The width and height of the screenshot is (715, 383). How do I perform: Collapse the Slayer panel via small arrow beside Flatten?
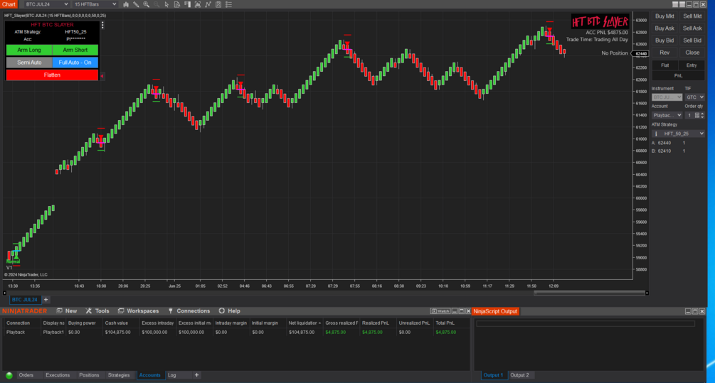pyautogui.click(x=102, y=75)
